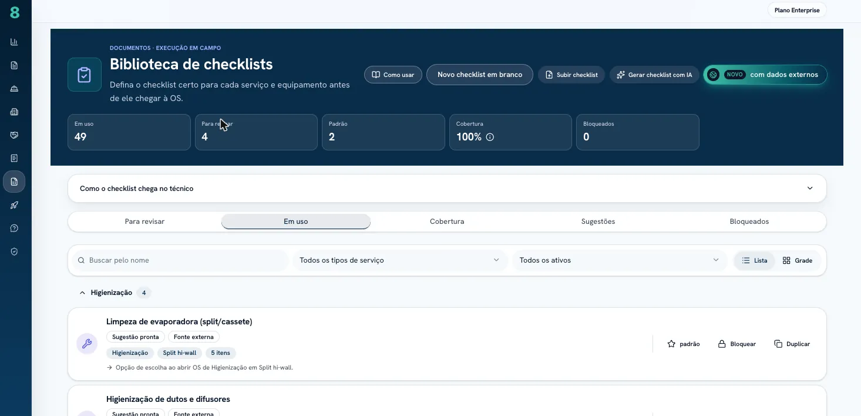Click Fonte externa tag on Limpeza card

click(194, 337)
